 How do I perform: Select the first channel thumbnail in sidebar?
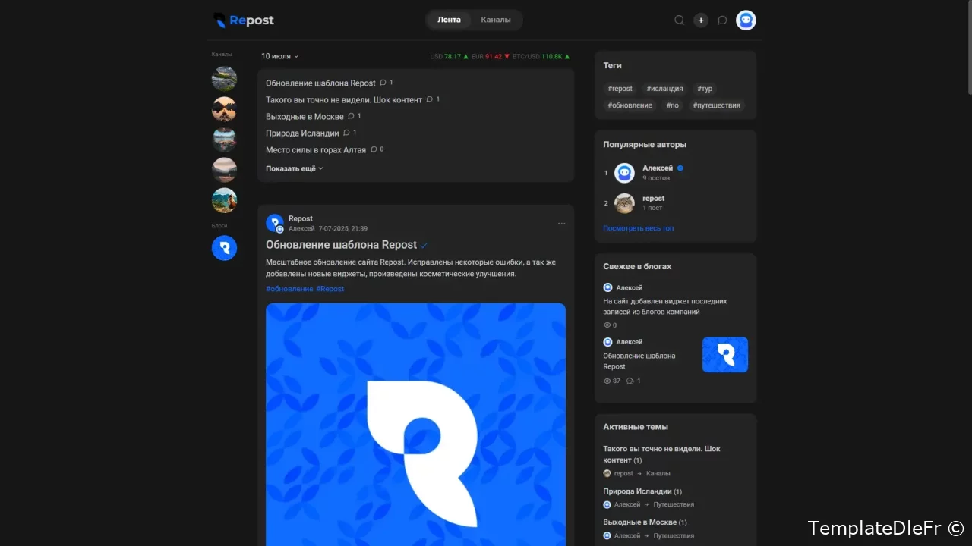point(224,78)
